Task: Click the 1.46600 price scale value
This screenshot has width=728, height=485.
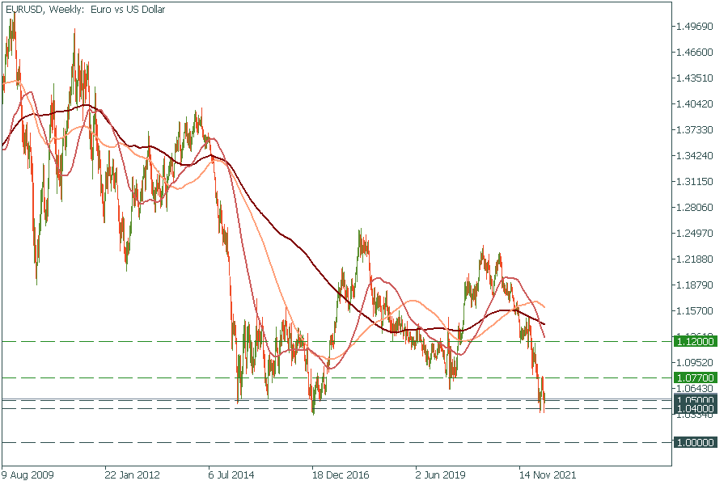Action: point(694,53)
